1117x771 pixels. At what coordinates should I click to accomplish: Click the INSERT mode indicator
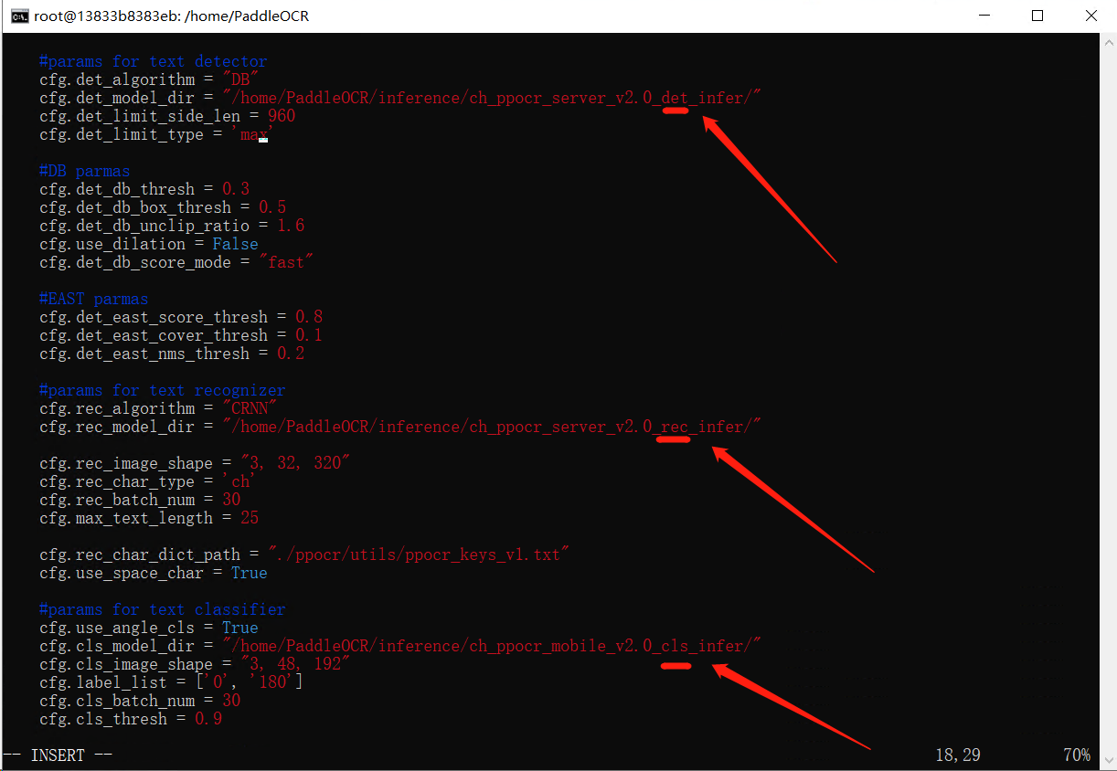click(x=58, y=755)
